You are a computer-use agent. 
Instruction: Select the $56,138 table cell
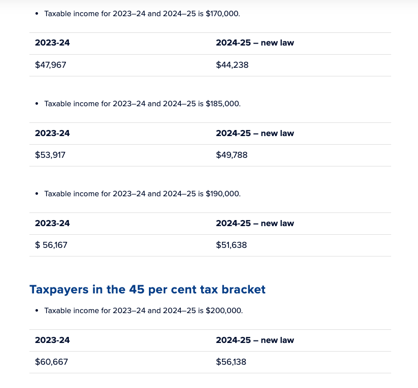pos(231,362)
